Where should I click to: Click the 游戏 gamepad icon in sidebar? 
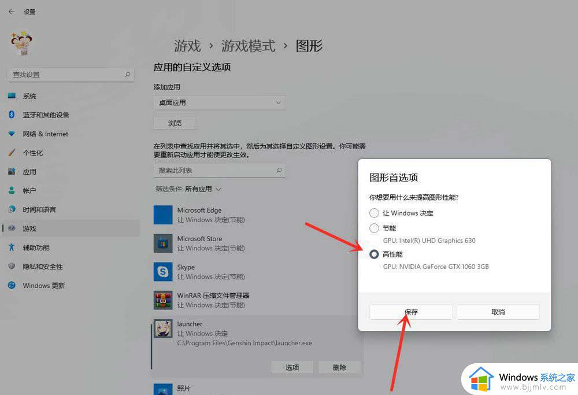pyautogui.click(x=12, y=228)
